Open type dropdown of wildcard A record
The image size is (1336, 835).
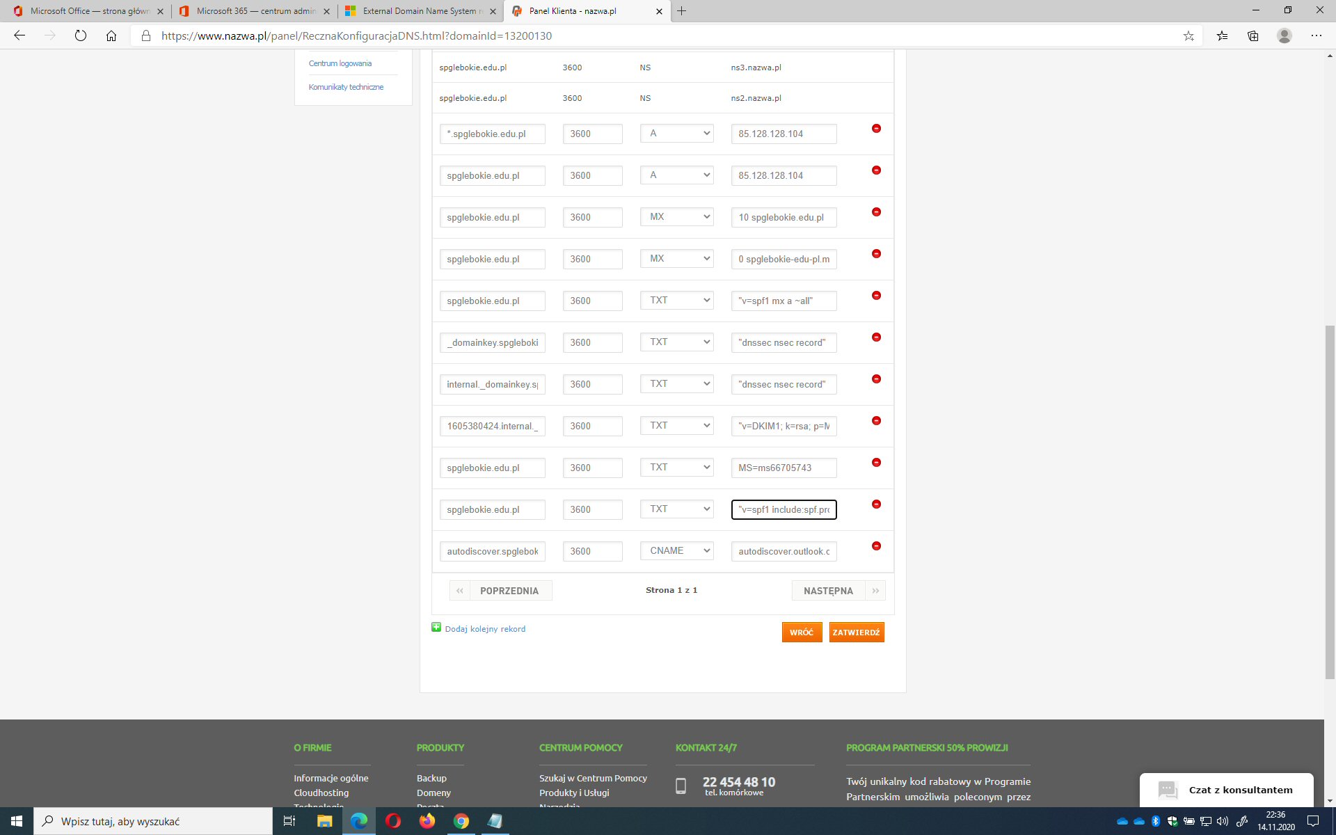tap(677, 134)
